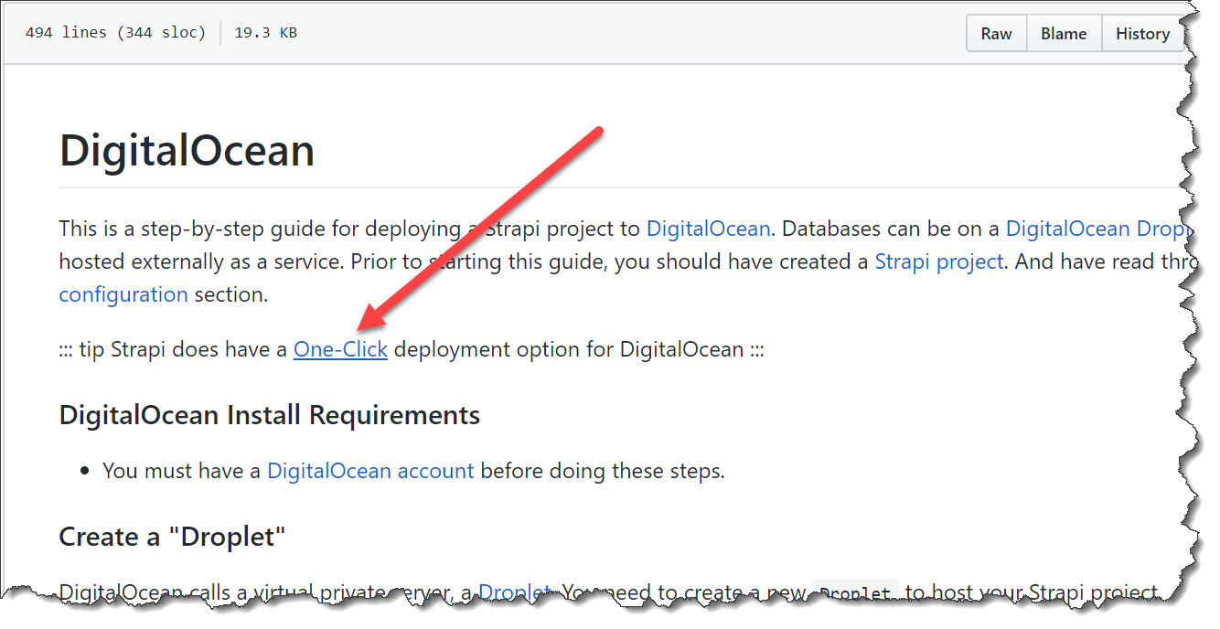Click the DigitalOcean Install Requirements heading
Screen dimensions: 1220x629
point(269,414)
